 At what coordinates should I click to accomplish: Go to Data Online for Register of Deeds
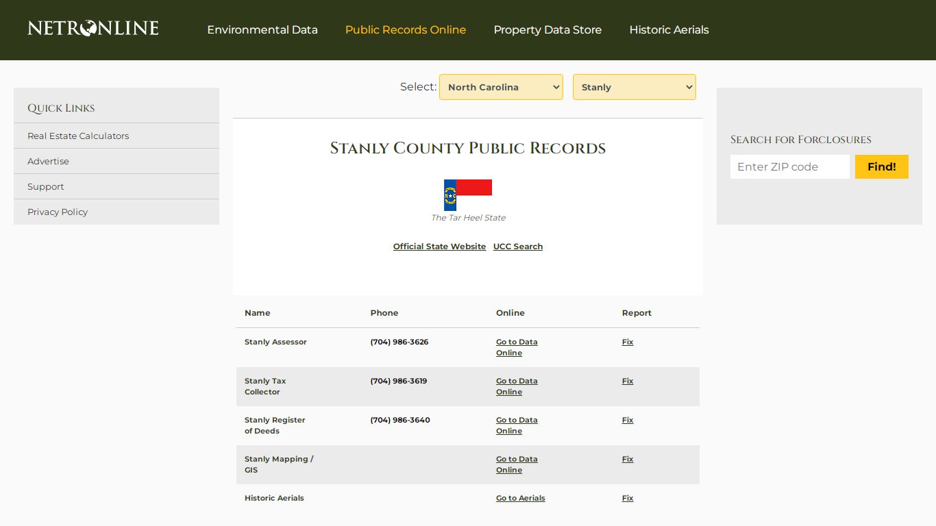tap(517, 425)
